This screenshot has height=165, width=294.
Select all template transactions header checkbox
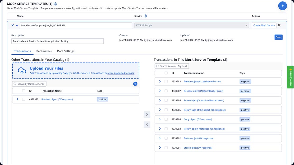pos(166,73)
